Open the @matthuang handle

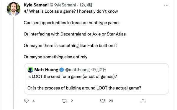pyautogui.click(x=77, y=70)
